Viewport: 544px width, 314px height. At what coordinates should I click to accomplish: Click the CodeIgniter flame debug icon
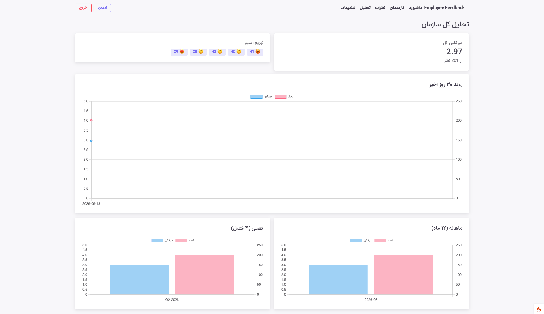tap(539, 309)
